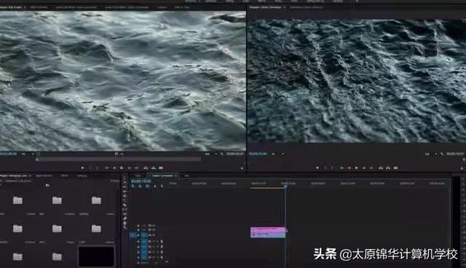Open Source monitor settings wrench
This screenshot has width=466, height=268.
(x=222, y=154)
